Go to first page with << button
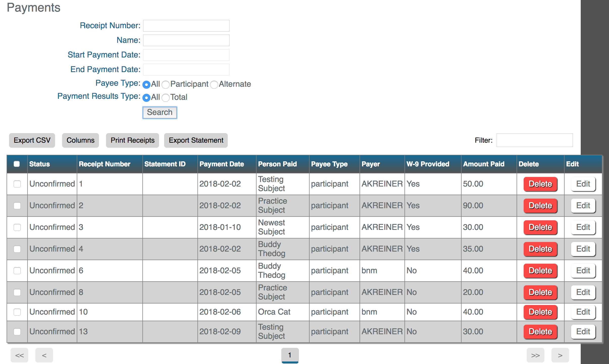The height and width of the screenshot is (364, 609). tap(19, 355)
